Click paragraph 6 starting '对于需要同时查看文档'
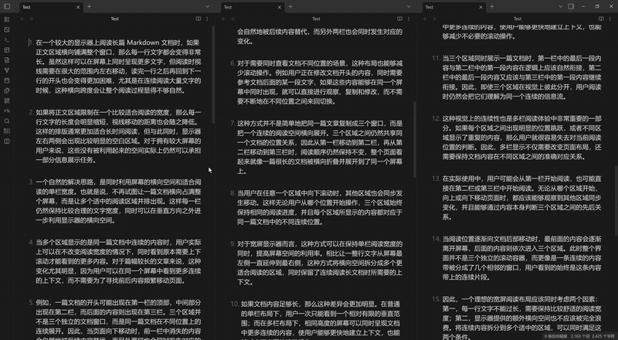Image resolution: width=618 pixels, height=340 pixels. coord(320,82)
